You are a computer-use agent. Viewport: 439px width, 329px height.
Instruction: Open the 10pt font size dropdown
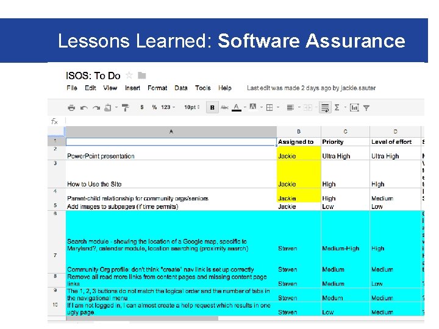click(x=192, y=107)
